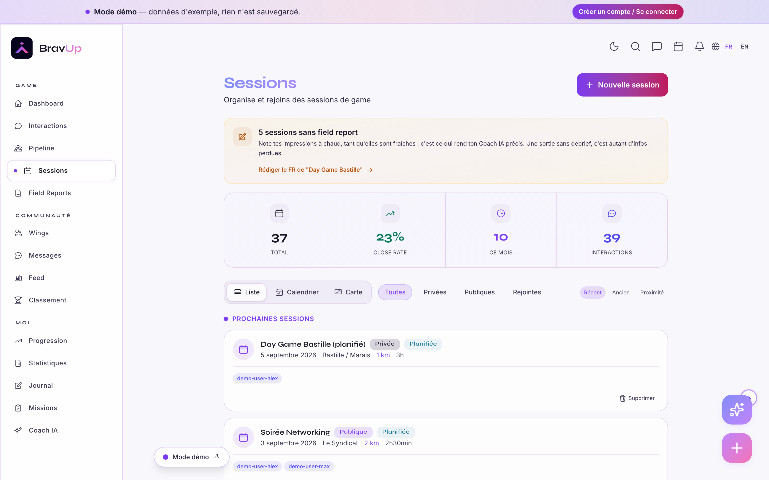Switch to Calendrier view tab
This screenshot has width=769, height=480.
click(x=297, y=292)
